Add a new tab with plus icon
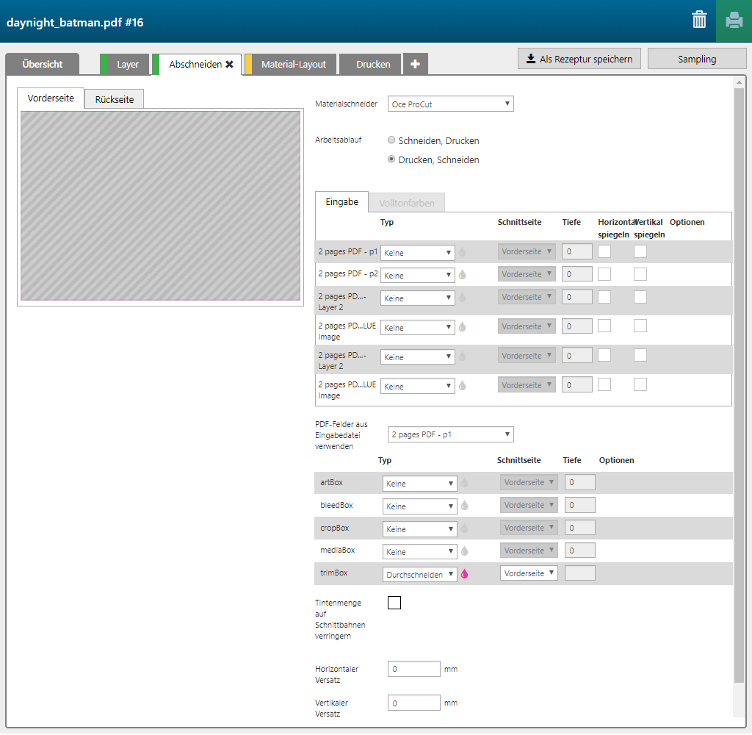752x735 pixels. coord(416,64)
